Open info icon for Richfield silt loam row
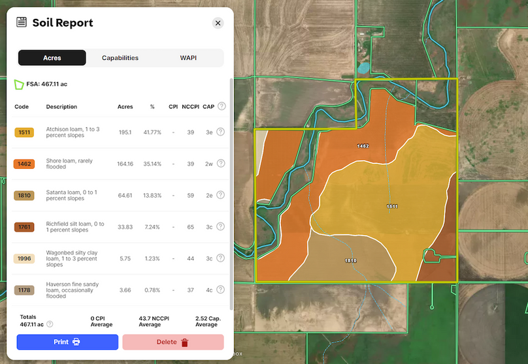 [x=220, y=227]
